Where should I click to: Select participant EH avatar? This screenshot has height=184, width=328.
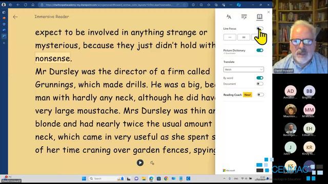coord(309,128)
